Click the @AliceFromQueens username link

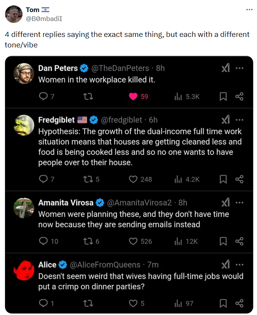click(x=103, y=264)
